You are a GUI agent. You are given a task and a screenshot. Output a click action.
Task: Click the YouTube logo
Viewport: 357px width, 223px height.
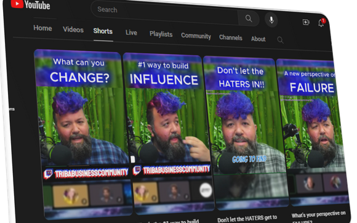click(30, 4)
